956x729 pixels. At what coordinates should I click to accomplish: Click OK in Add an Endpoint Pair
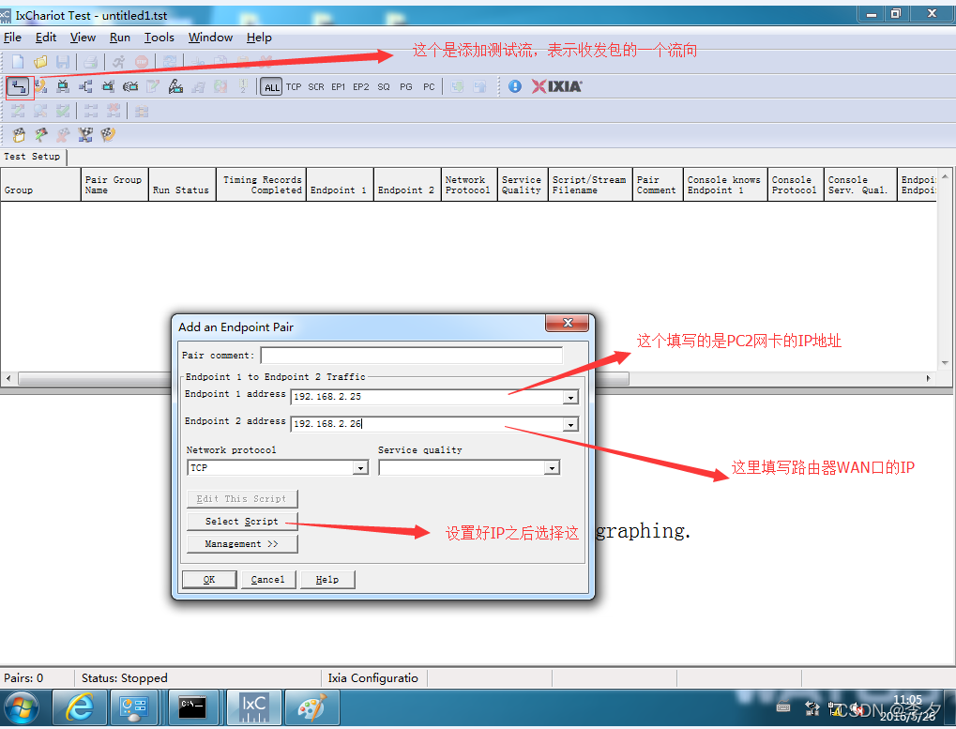tap(209, 580)
